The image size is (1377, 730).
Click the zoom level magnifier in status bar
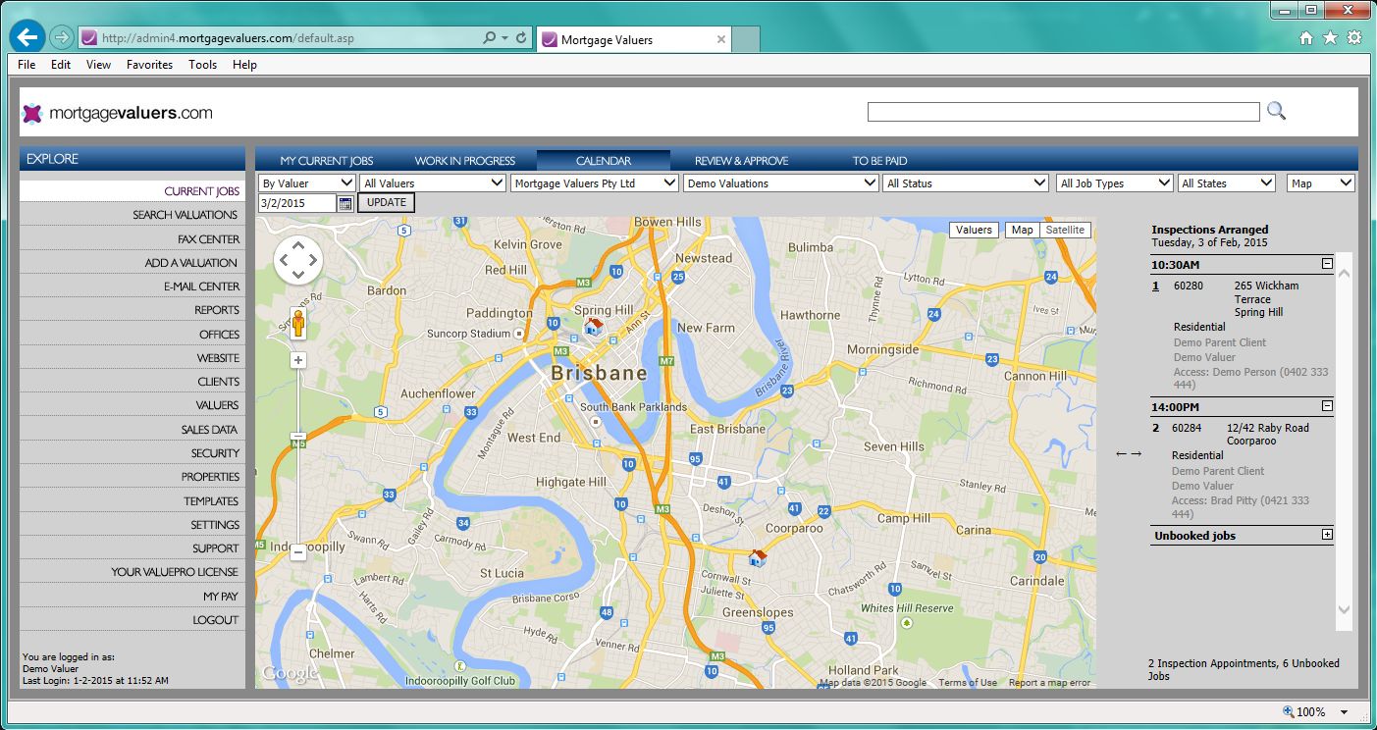pyautogui.click(x=1289, y=712)
